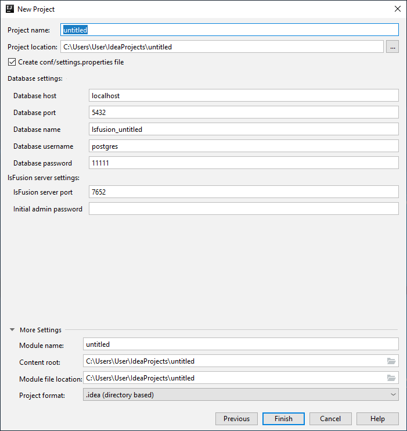Focus the Project name field
Viewport: 407px width, 431px height.
[x=229, y=30]
